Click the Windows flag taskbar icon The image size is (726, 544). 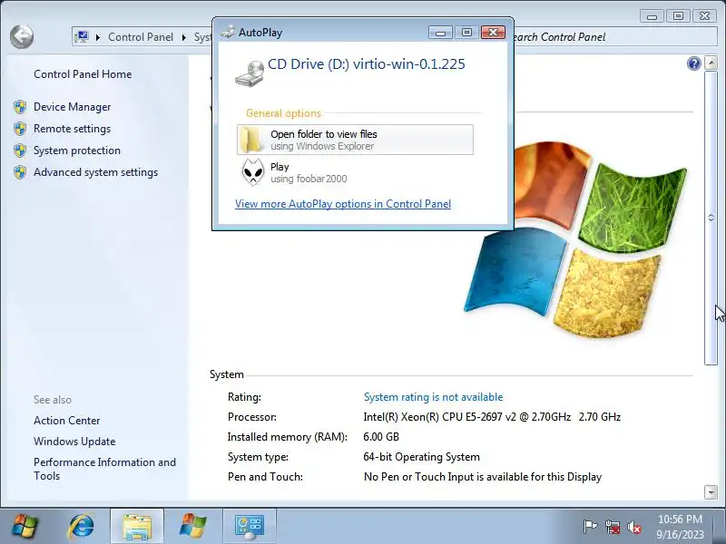pos(193,526)
